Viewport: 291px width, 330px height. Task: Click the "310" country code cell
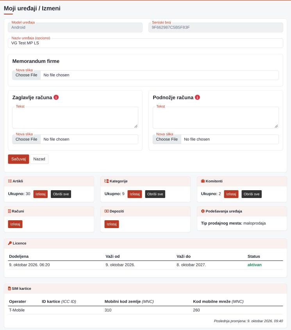[x=108, y=310]
